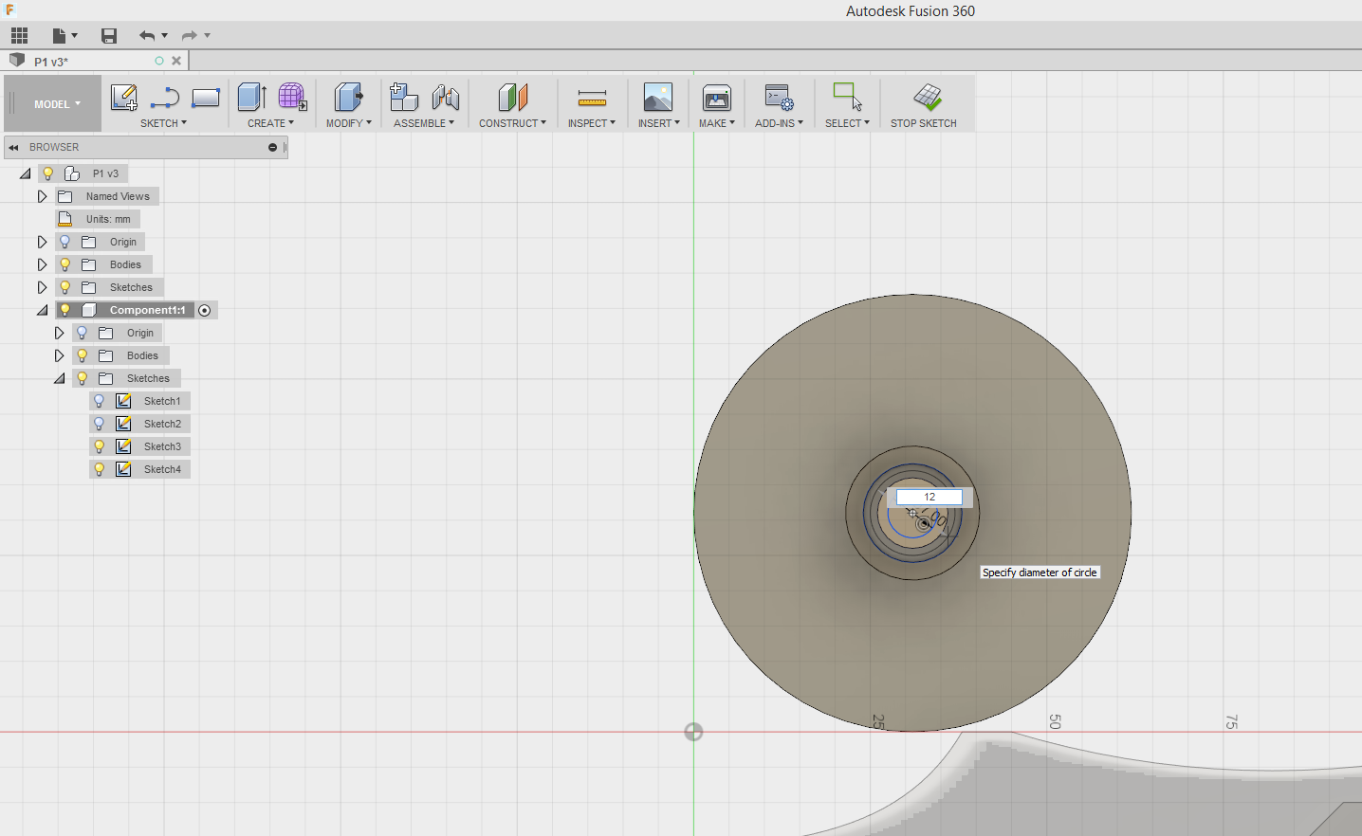Toggle visibility bulb of P1 v3 root
Screen dimensions: 1362x836
[x=47, y=173]
